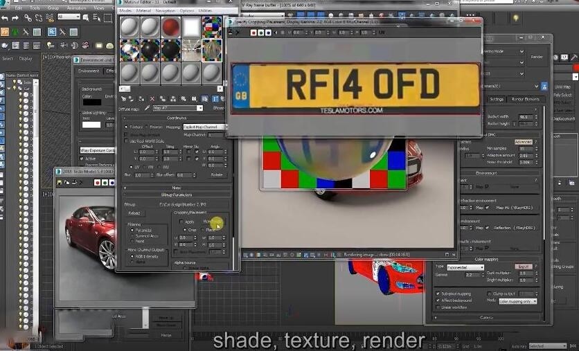Switch to Render Elements tab
The width and height of the screenshot is (579, 351).
click(525, 99)
